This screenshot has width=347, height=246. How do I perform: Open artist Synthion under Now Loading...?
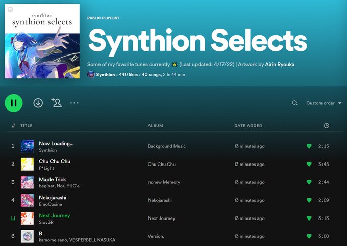[48, 150]
